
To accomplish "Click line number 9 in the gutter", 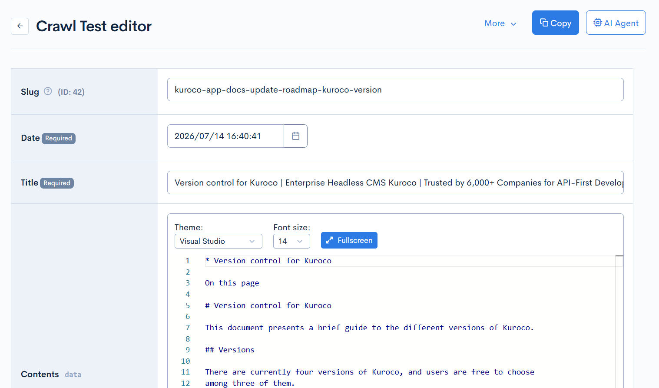I will point(188,350).
